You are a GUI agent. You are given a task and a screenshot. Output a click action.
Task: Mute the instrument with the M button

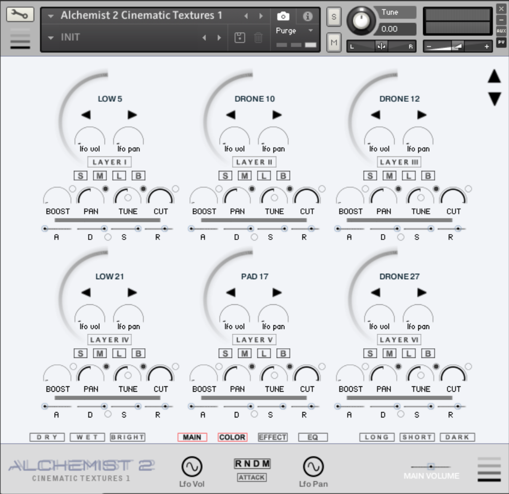(334, 41)
